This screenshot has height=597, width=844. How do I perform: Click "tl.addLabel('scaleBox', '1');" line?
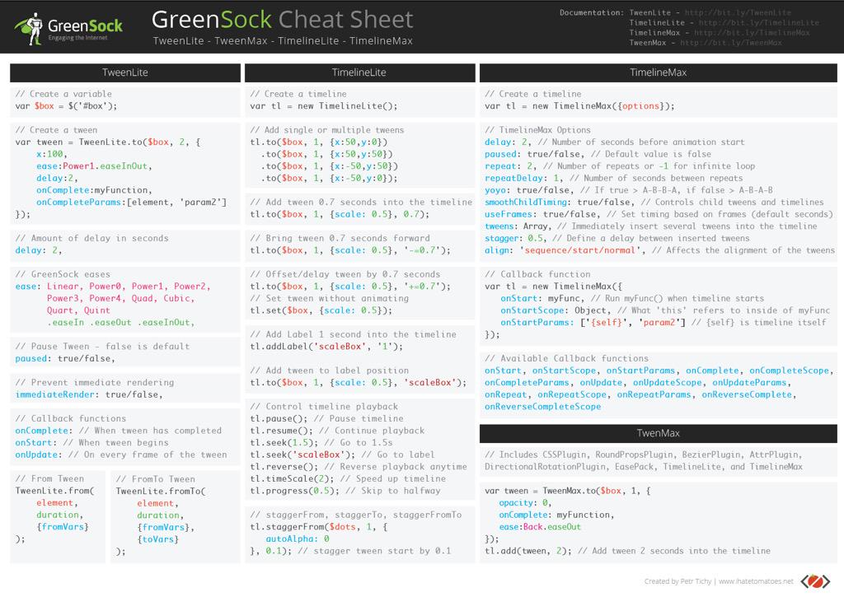(326, 347)
